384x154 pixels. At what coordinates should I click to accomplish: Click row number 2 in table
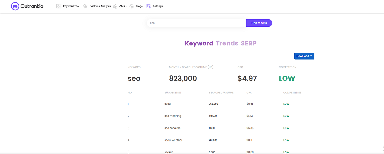point(129,116)
